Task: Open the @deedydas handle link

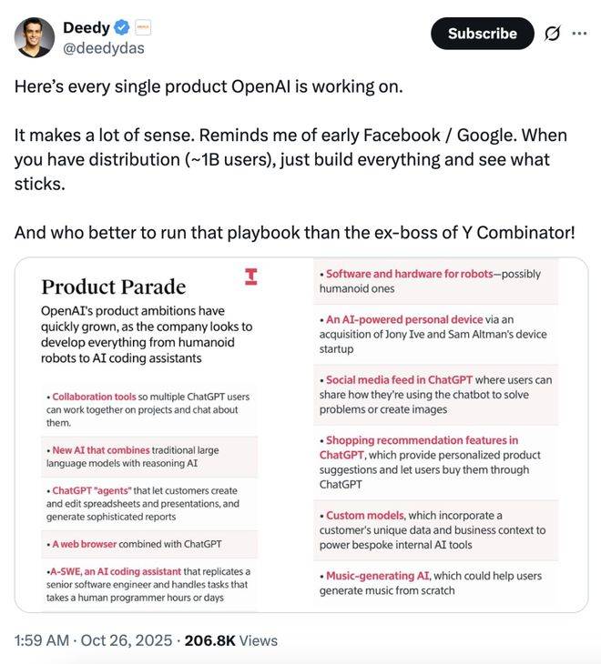Action: pyautogui.click(x=103, y=48)
